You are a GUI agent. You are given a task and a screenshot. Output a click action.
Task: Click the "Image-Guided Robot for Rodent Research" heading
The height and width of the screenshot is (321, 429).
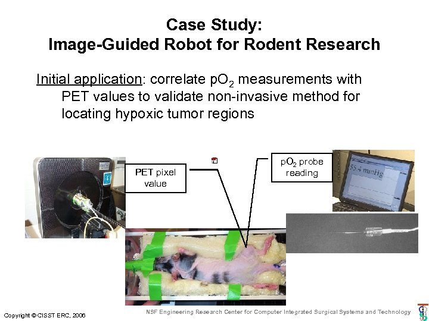point(214,45)
